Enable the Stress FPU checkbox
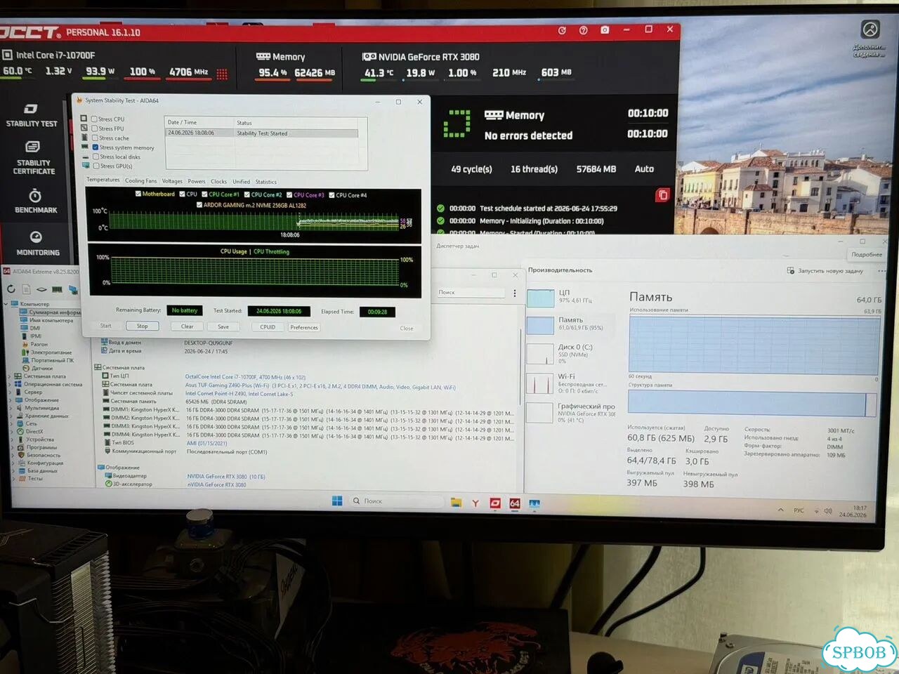The width and height of the screenshot is (899, 674). point(94,128)
